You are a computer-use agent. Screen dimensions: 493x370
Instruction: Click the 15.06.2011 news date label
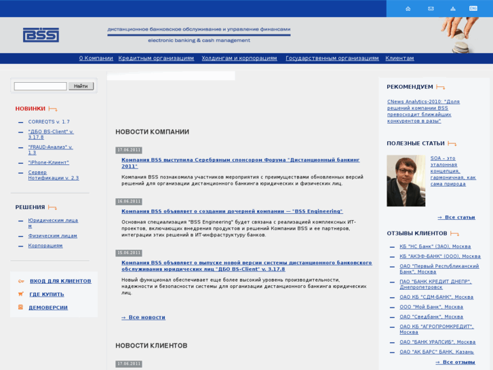[129, 253]
